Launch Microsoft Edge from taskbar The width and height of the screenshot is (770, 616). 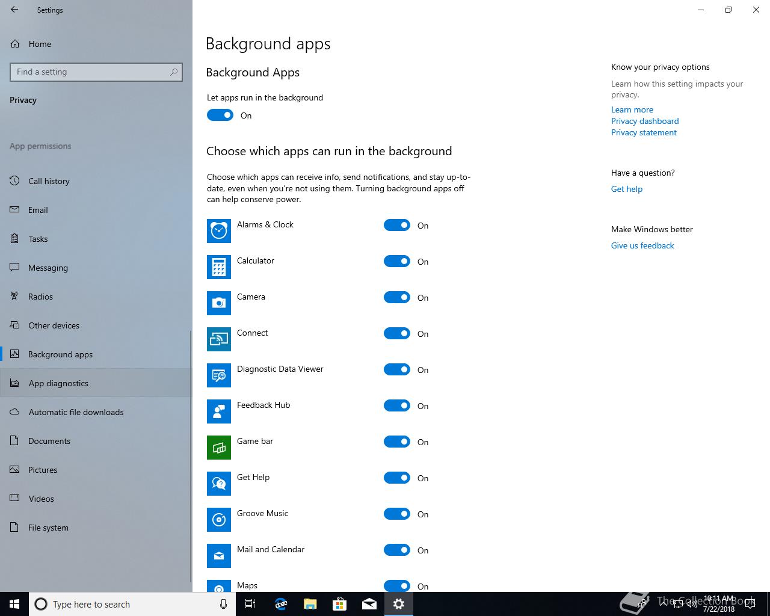click(x=280, y=604)
